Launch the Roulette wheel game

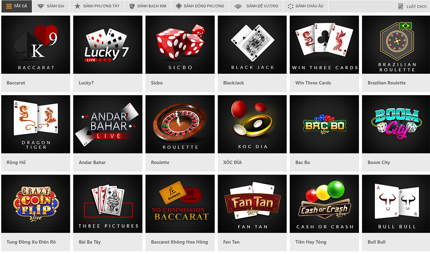(x=180, y=124)
